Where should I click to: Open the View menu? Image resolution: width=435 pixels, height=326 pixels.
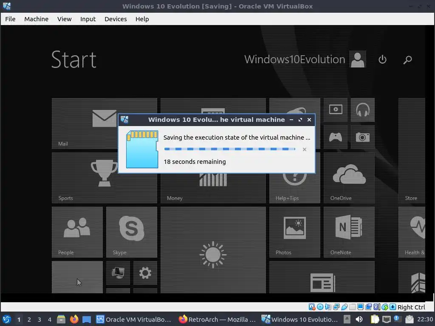click(x=65, y=19)
